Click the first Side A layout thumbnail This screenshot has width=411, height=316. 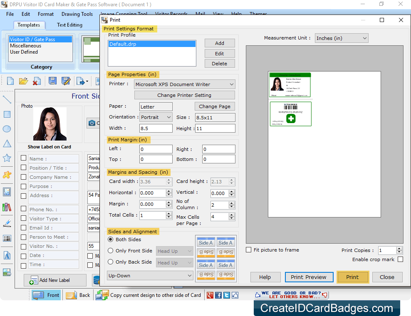(x=206, y=243)
